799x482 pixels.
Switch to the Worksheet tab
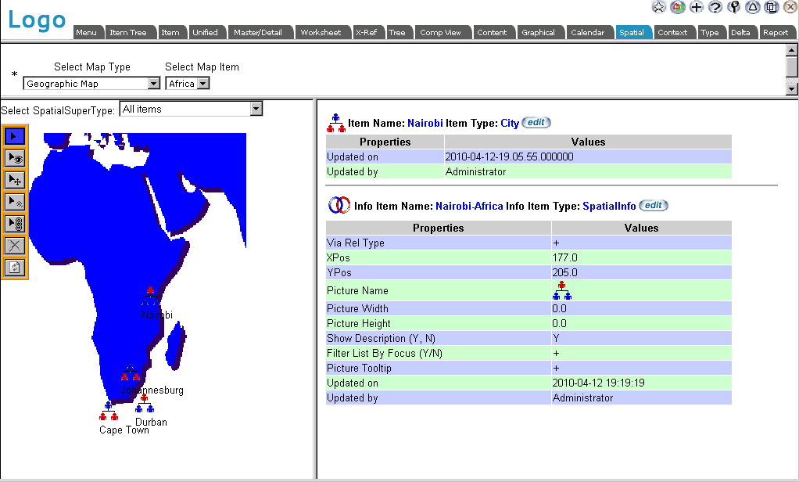(x=321, y=33)
